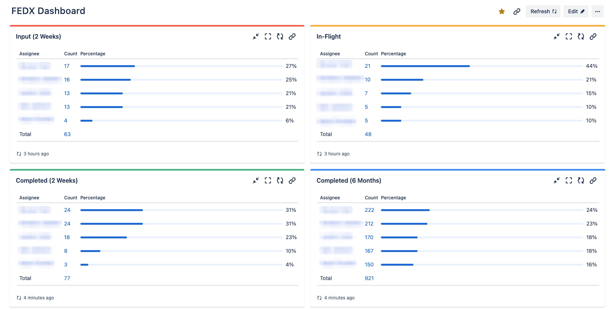Image resolution: width=612 pixels, height=310 pixels.
Task: Open count 170 in Completed (6 Months)
Action: coord(369,237)
